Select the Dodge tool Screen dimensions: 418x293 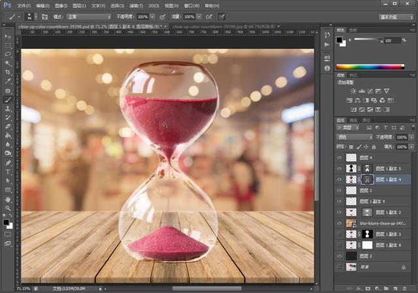click(x=8, y=153)
